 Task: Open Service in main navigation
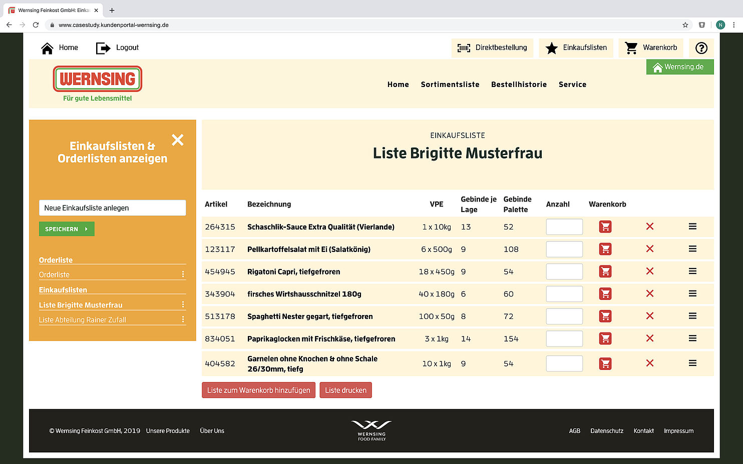(x=572, y=84)
